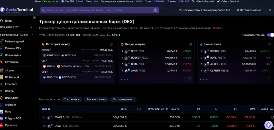Screen dimensions: 274x130
Task: Open help icon on Новые пулы card
Action: point(269,44)
